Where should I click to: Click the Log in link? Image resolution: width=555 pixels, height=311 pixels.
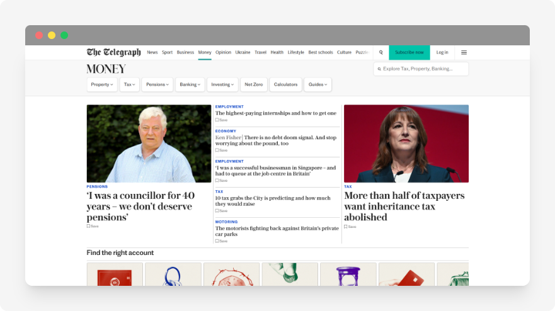click(x=442, y=52)
